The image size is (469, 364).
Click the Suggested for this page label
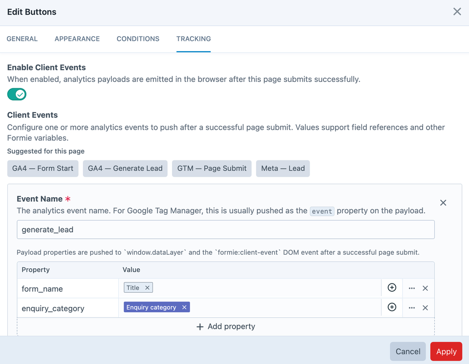(46, 151)
